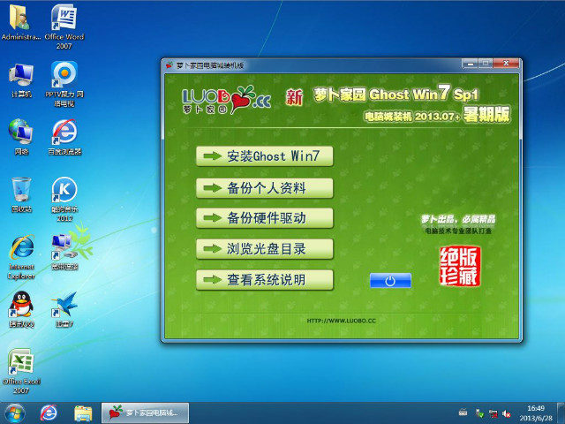565x424 pixels.
Task: Click the LUOBO.CC radish logo
Action: coord(226,100)
